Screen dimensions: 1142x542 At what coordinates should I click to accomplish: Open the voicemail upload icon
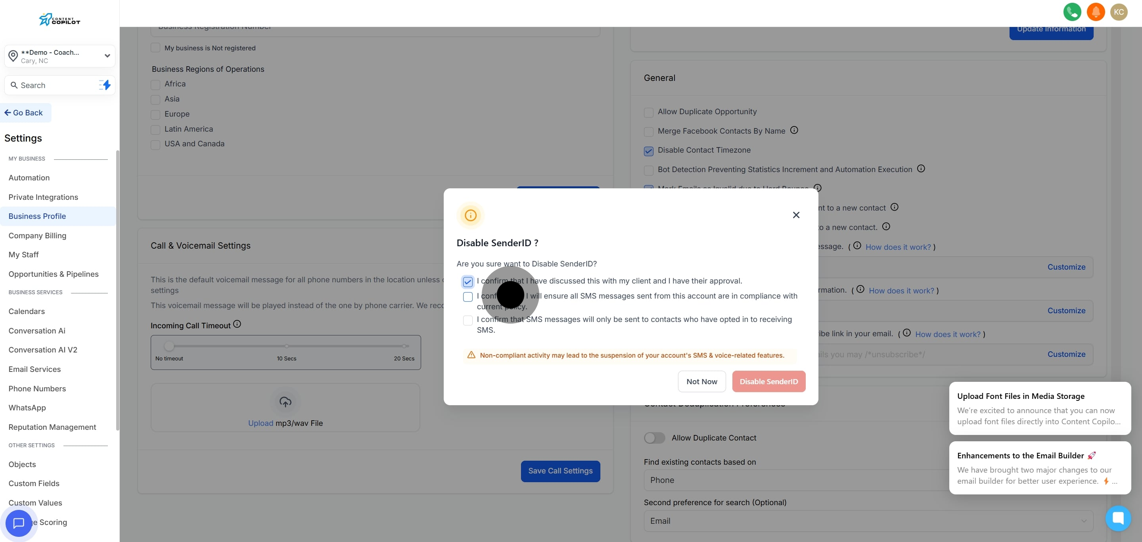click(285, 402)
